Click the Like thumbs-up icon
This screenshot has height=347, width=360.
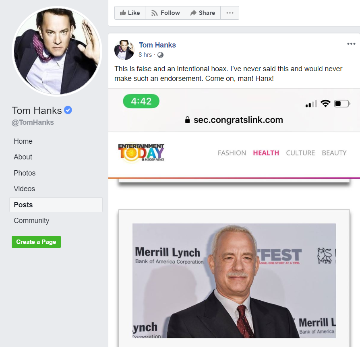tap(123, 12)
